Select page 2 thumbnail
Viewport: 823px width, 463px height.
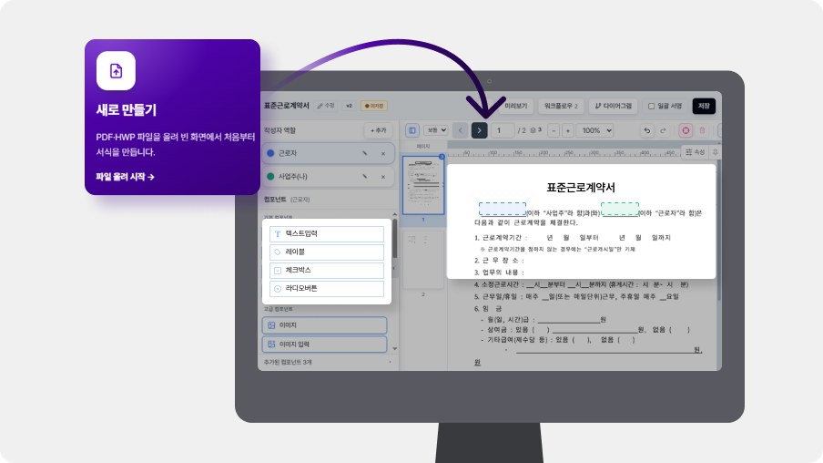point(423,260)
